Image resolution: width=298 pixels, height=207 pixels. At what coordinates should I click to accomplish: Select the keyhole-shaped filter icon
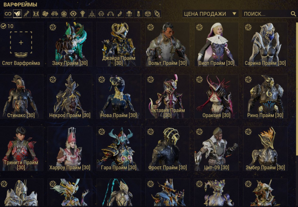(83, 14)
